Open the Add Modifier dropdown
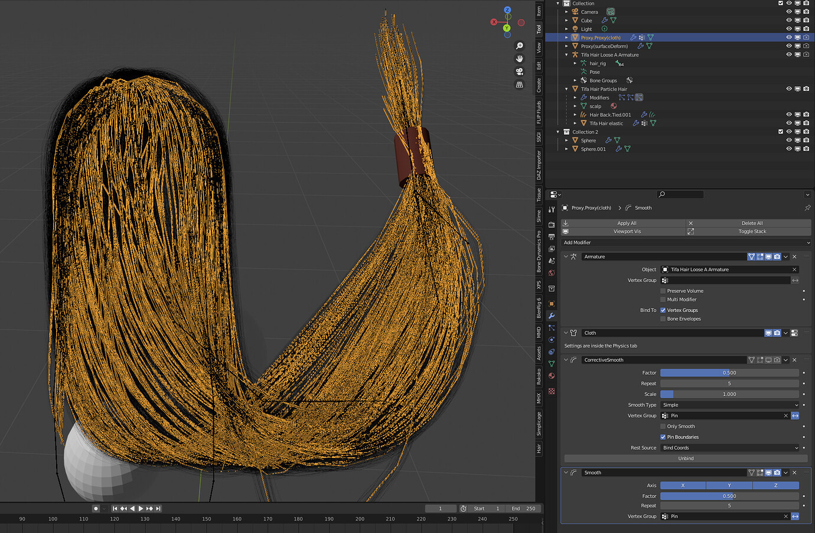 (x=685, y=242)
